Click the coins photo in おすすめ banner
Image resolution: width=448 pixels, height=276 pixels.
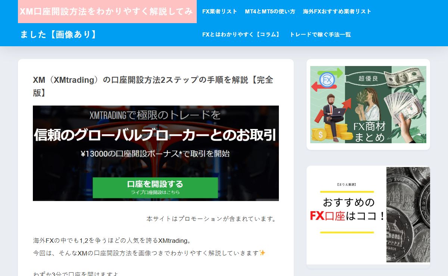point(408,214)
